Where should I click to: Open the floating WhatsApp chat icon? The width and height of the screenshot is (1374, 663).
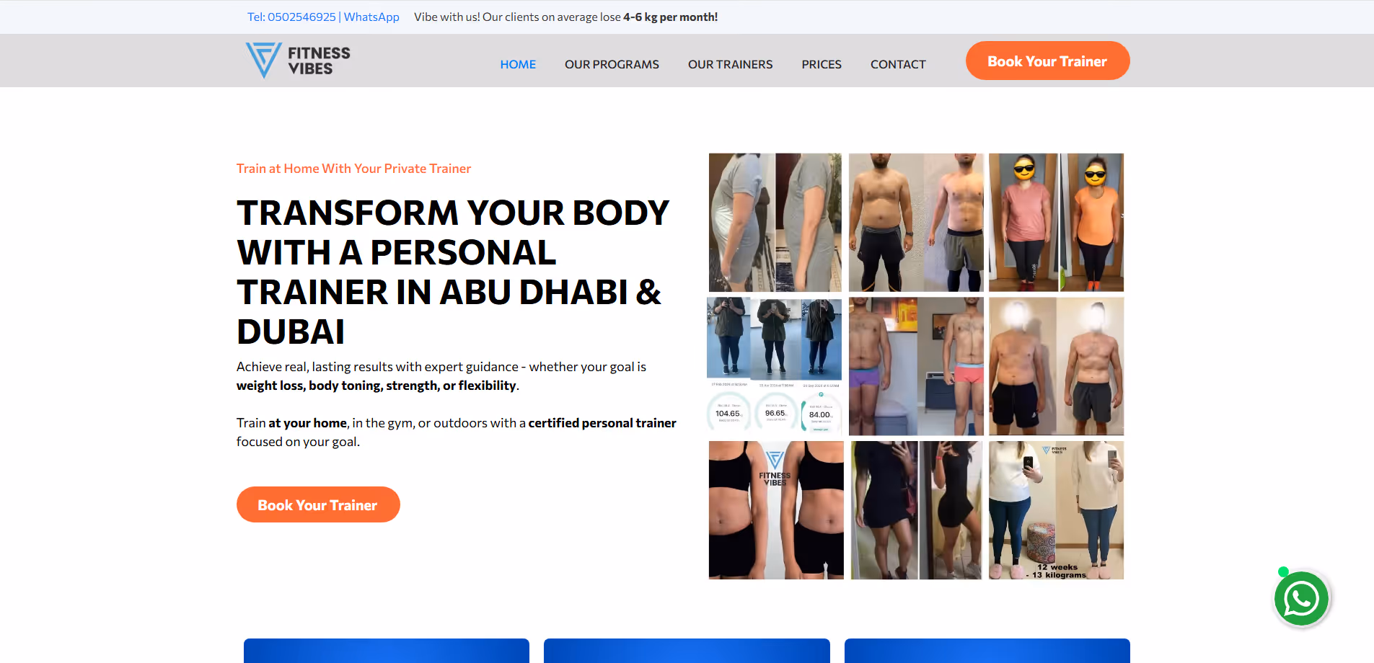[1301, 599]
